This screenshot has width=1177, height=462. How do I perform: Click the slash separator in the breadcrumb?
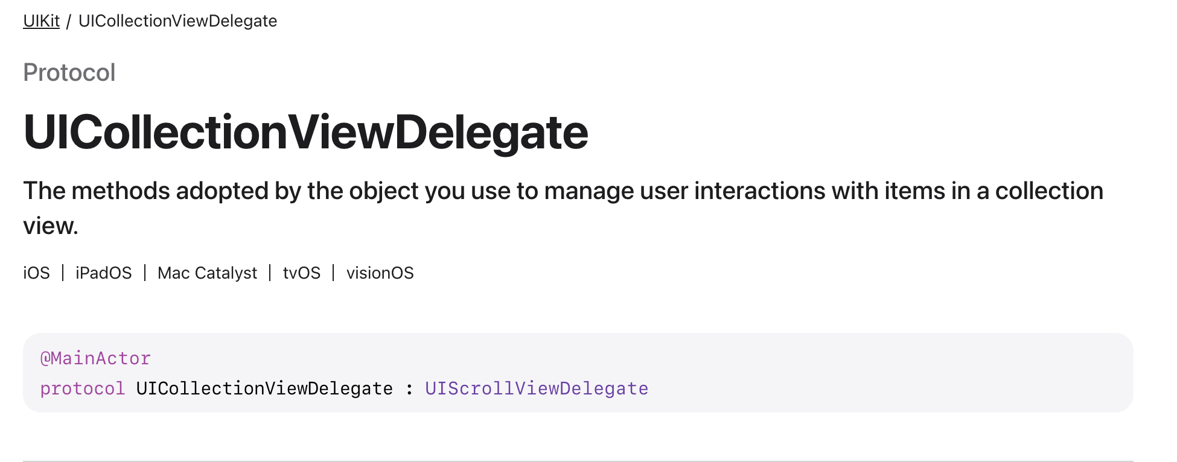(69, 22)
